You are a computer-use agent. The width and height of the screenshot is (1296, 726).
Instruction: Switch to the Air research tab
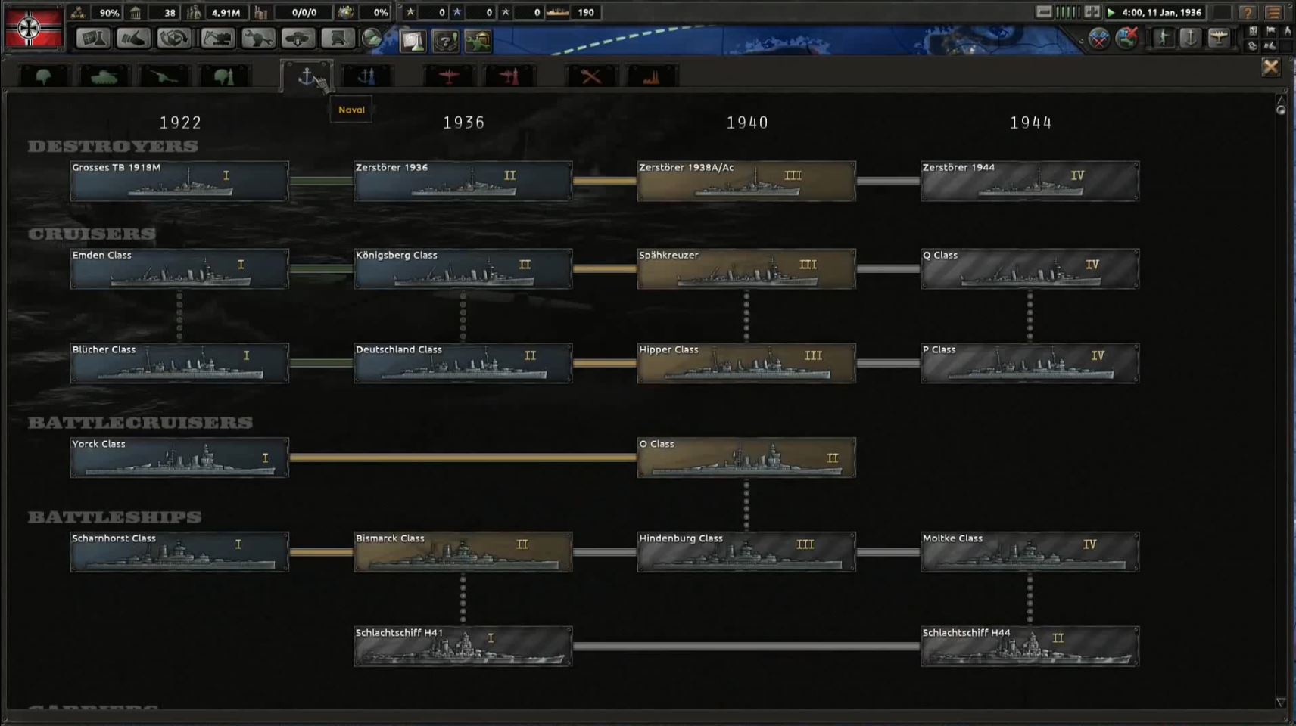click(449, 76)
